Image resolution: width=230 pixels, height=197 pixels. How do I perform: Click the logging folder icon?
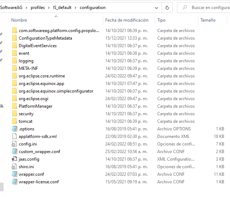point(14,61)
